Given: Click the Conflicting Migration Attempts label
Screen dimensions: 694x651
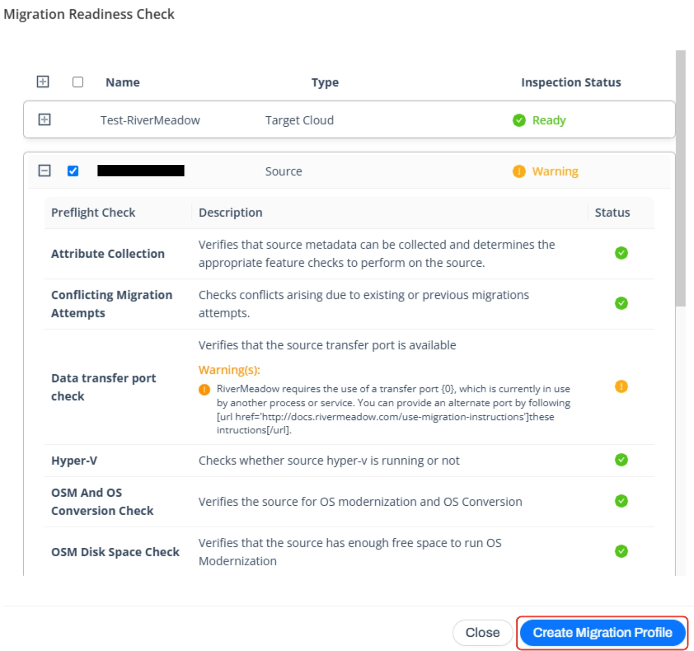Looking at the screenshot, I should click(112, 303).
